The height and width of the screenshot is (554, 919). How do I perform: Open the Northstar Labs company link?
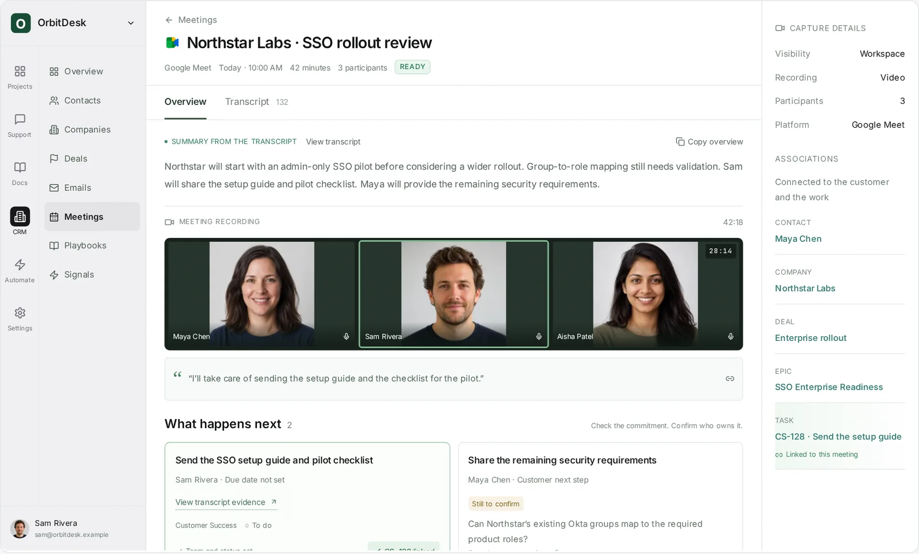(x=805, y=288)
